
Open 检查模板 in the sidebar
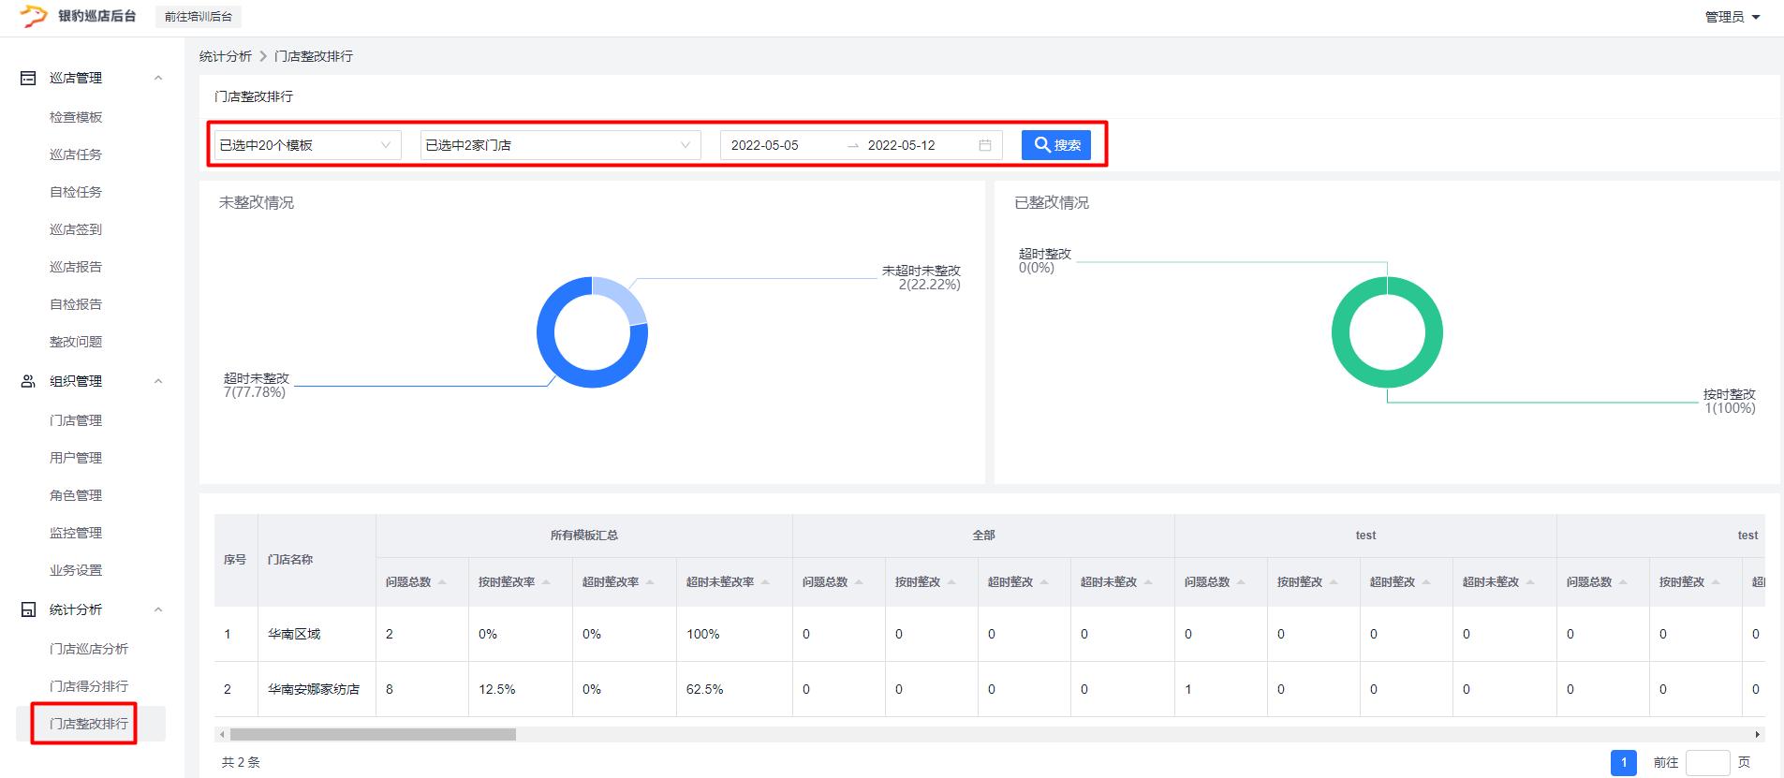click(x=76, y=117)
